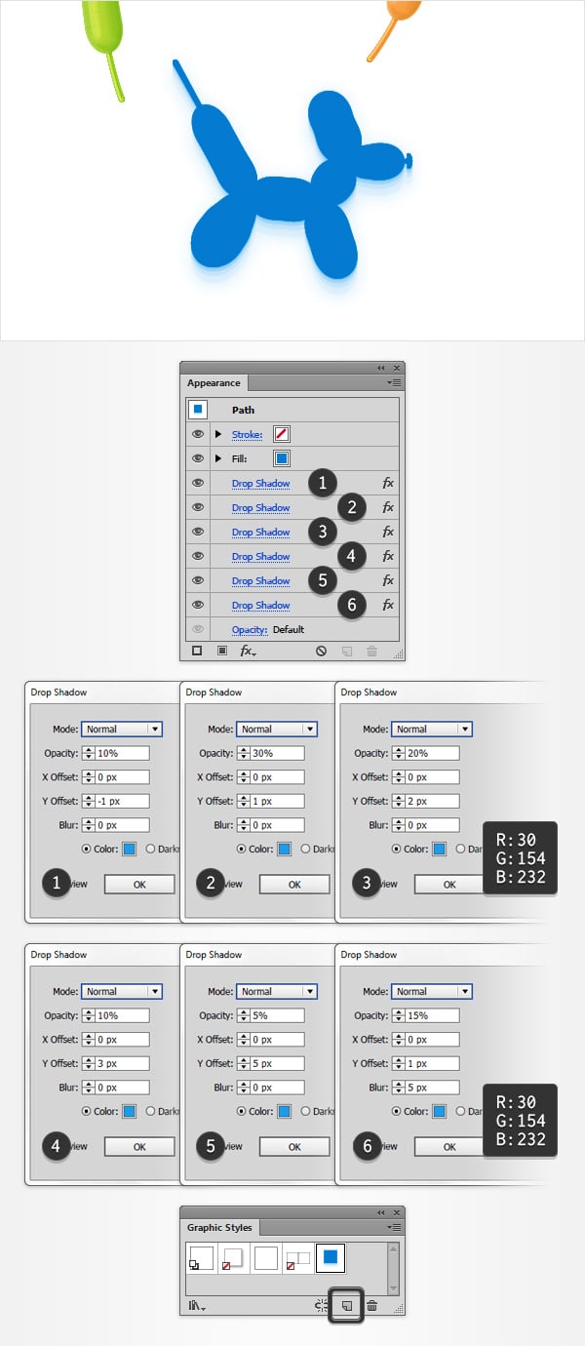Click color swatch in 5% opacity dialog
This screenshot has width=585, height=1346.
[x=284, y=1111]
